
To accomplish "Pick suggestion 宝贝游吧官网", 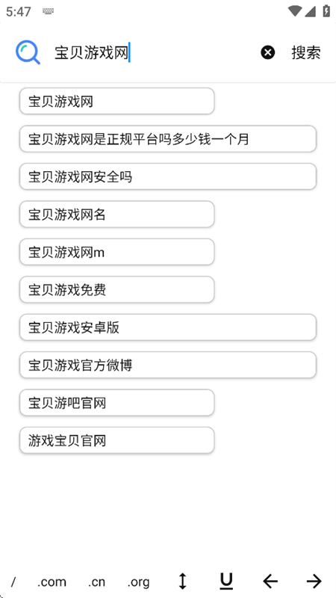I will click(x=117, y=403).
